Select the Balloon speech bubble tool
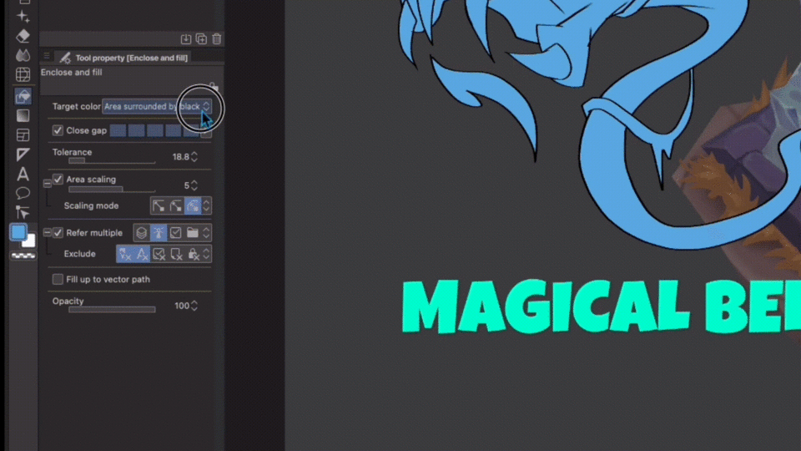The height and width of the screenshot is (451, 801). pos(23,193)
